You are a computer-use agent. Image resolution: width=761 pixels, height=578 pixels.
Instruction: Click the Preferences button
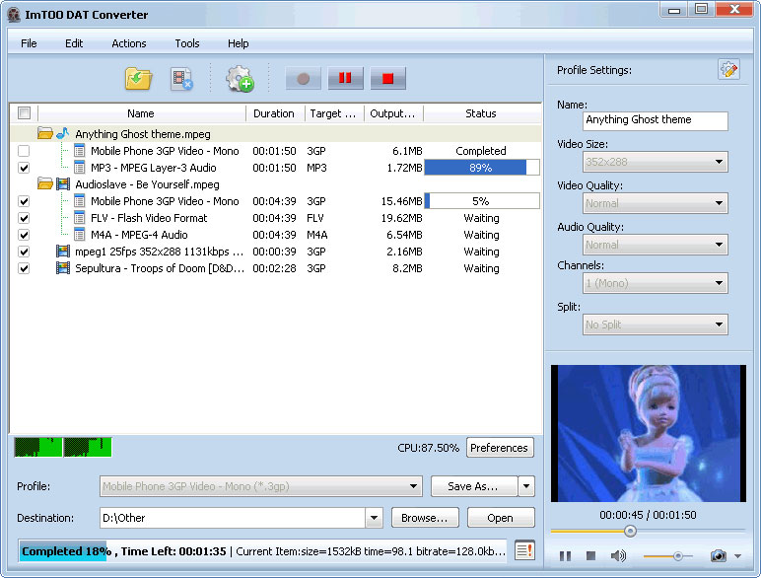click(x=499, y=448)
